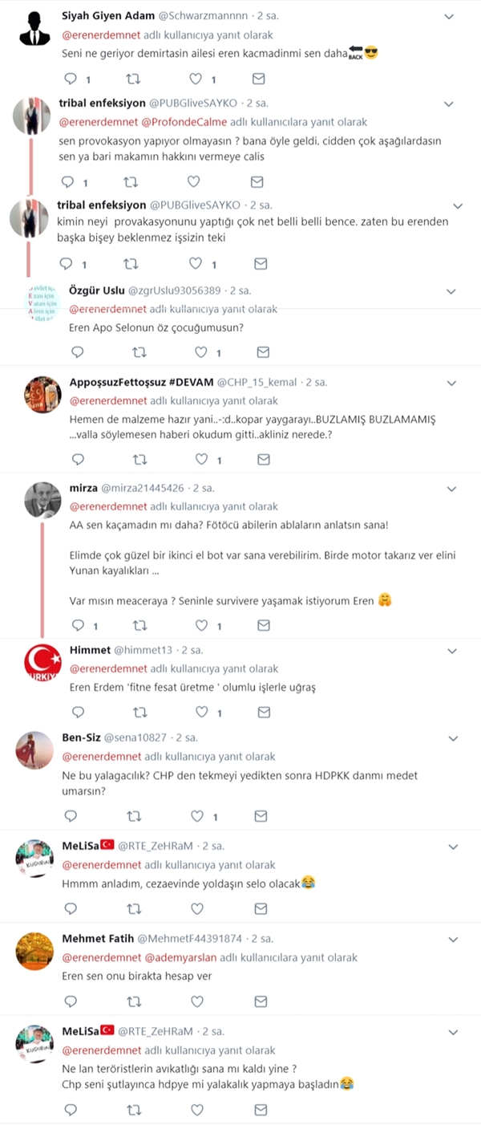Like Mehmet Fatih's tweet
This screenshot has height=1125, width=481.
197,1001
